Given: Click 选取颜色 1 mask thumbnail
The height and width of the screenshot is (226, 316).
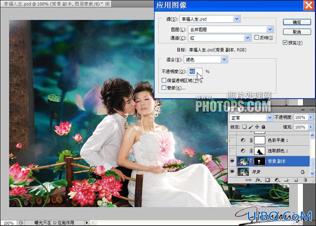Looking at the screenshot, I should [259, 151].
